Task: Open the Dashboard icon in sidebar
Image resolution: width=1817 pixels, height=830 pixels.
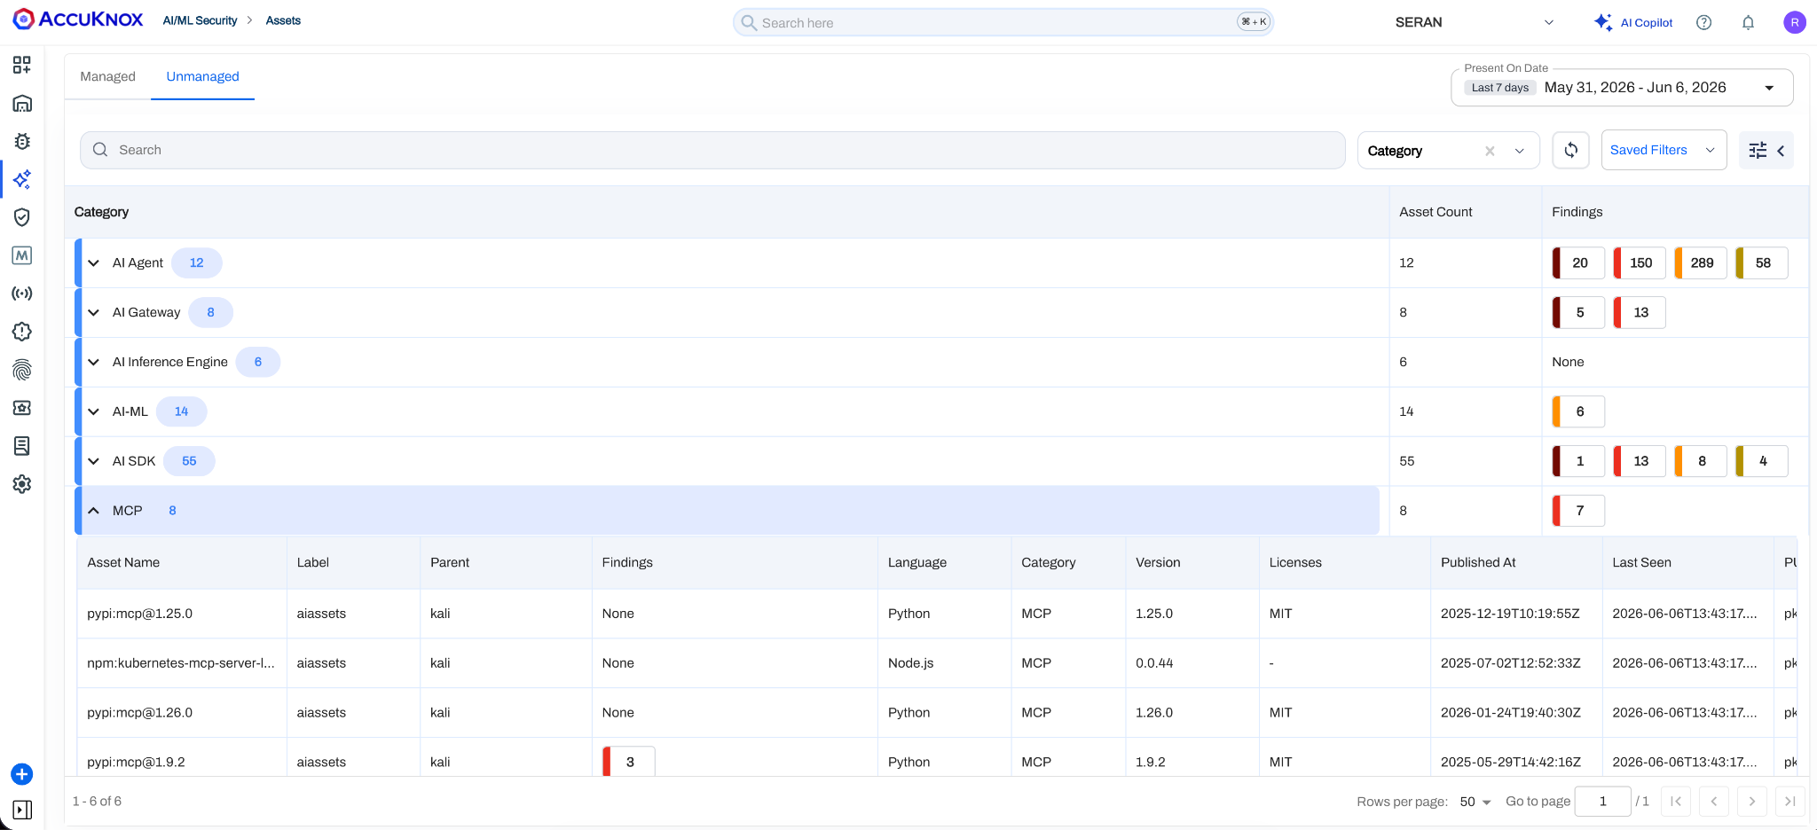Action: pyautogui.click(x=22, y=65)
